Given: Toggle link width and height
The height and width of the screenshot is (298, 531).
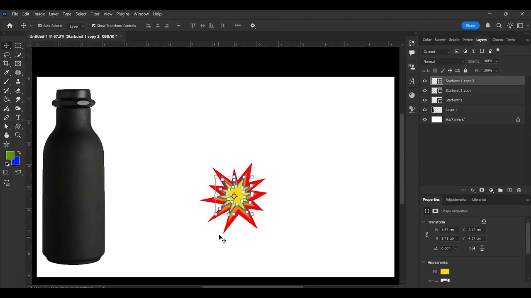Looking at the screenshot, I should (427, 234).
